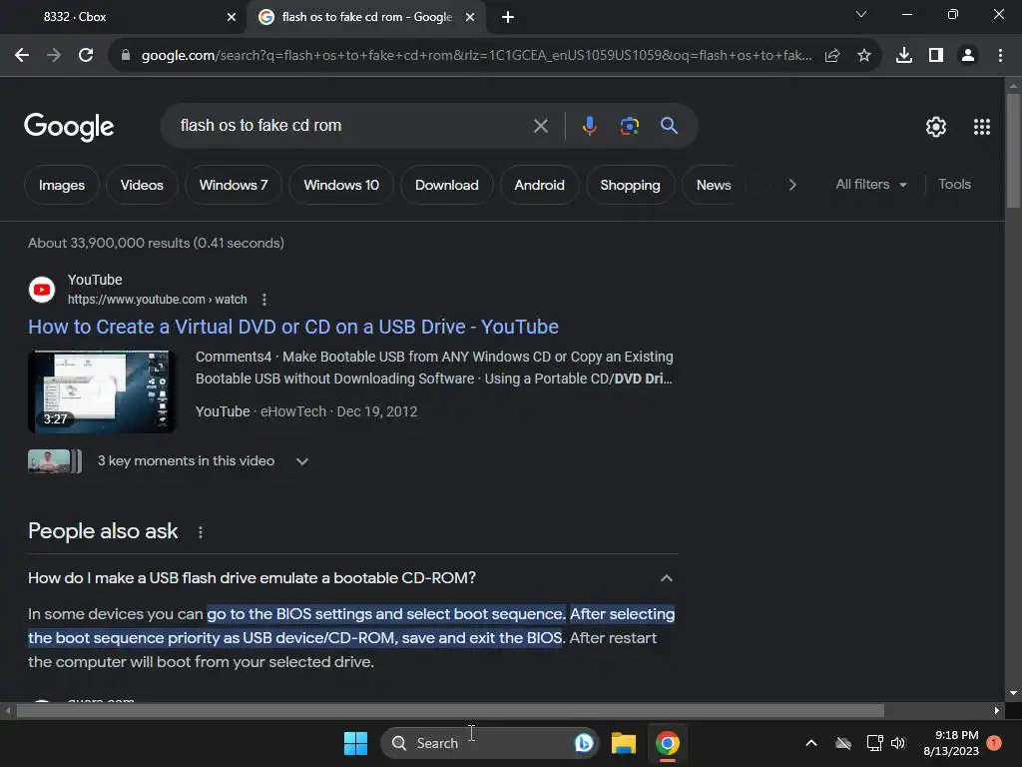Apply the Windows 7 filter chip

point(234,185)
